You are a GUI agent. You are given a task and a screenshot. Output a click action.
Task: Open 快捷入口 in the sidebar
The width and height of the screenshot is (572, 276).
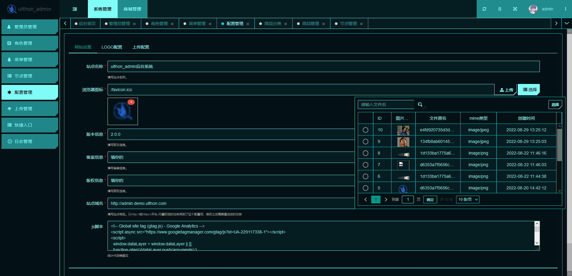pyautogui.click(x=29, y=125)
